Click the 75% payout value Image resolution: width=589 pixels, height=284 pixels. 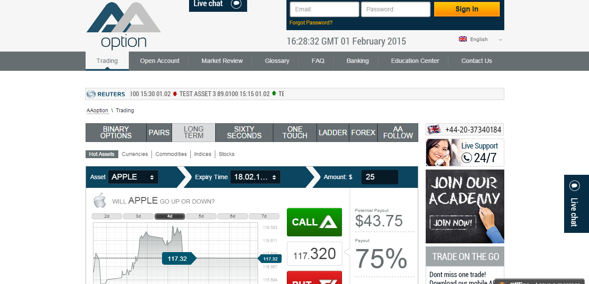coord(381,259)
